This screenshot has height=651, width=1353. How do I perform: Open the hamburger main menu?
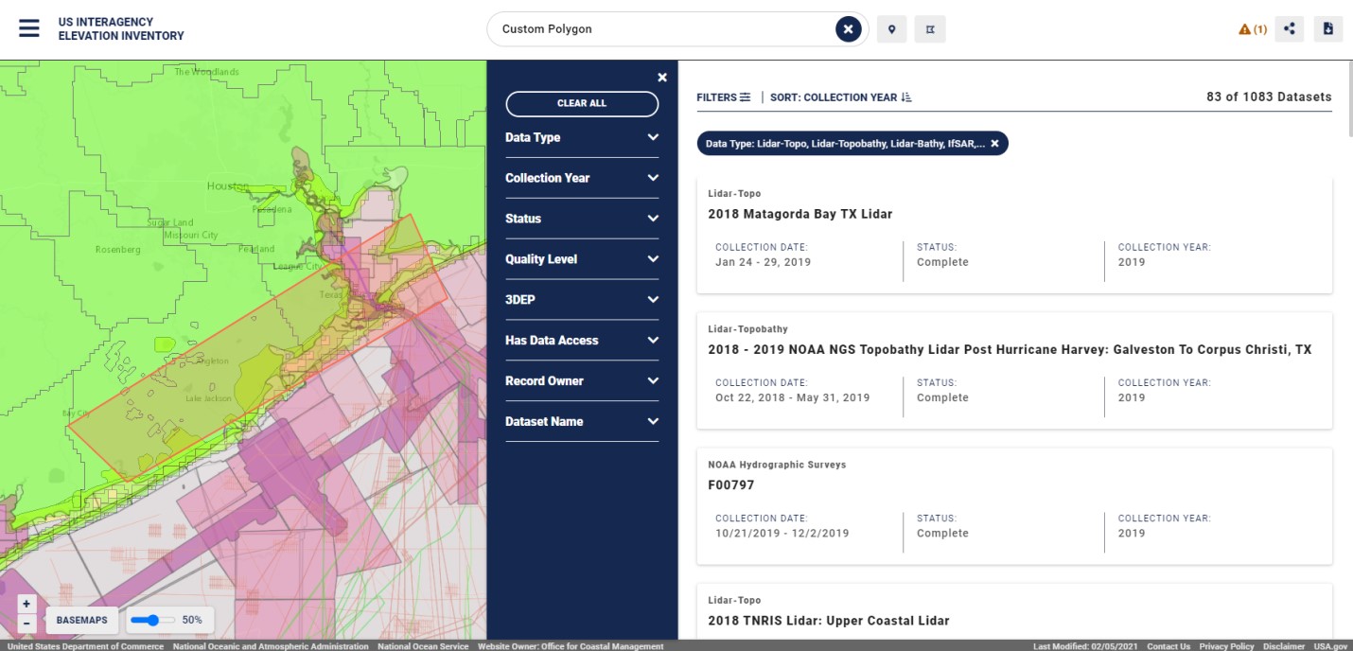29,28
